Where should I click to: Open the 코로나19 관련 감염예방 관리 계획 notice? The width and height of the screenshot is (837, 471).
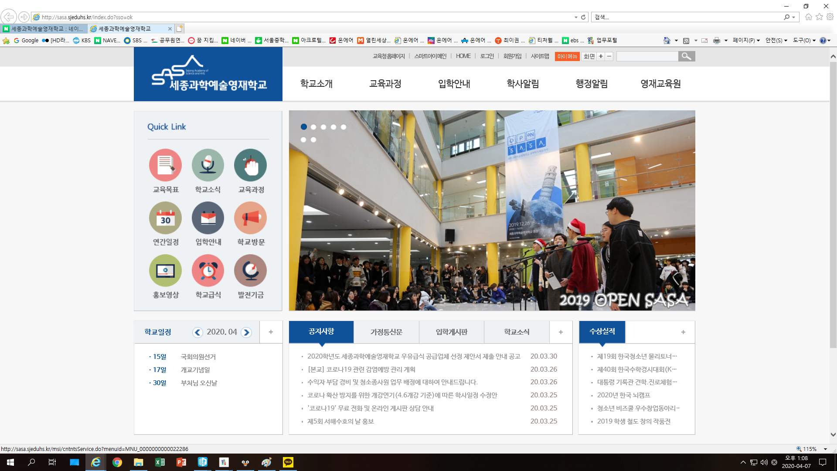pos(361,369)
